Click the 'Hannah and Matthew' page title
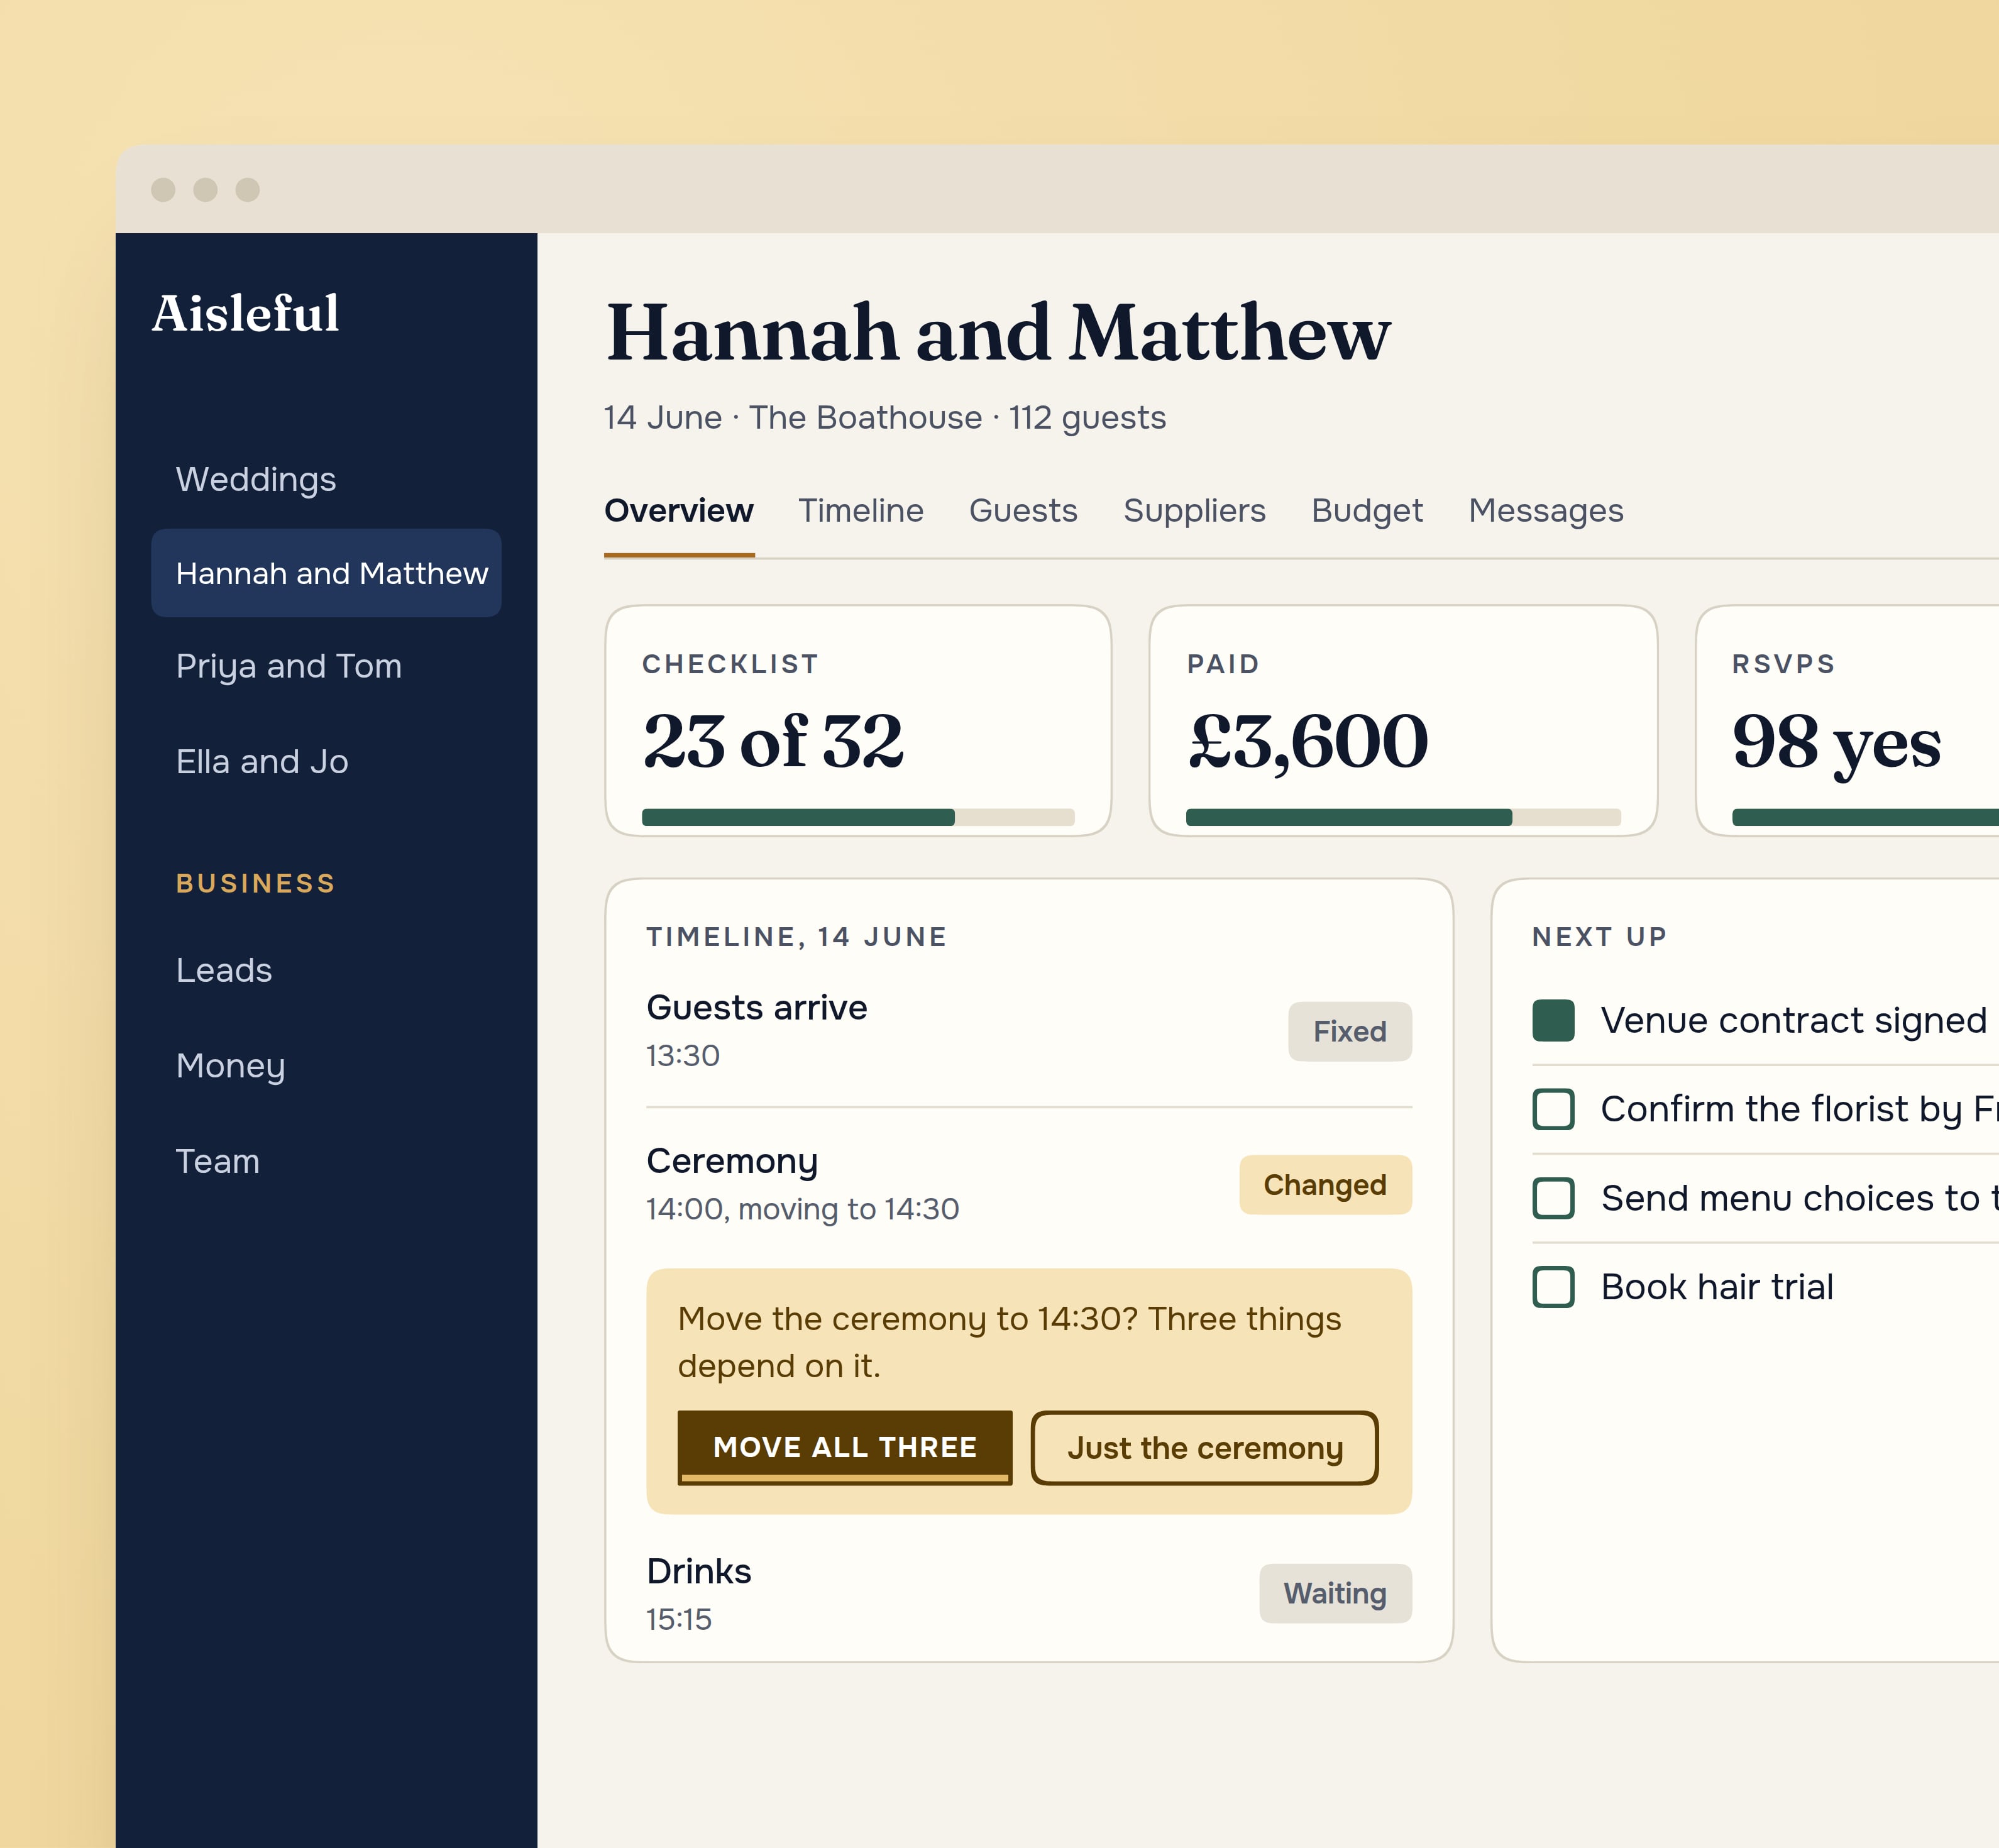Viewport: 1999px width, 1848px height. click(x=998, y=332)
